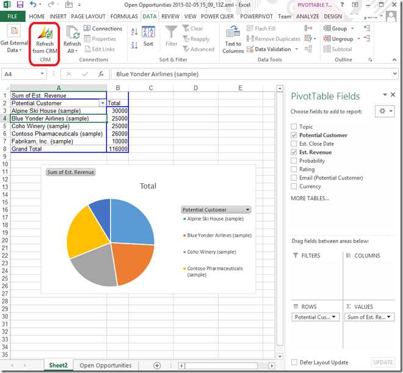The height and width of the screenshot is (373, 403).
Task: Toggle the Filter funnel
Action: click(171, 36)
